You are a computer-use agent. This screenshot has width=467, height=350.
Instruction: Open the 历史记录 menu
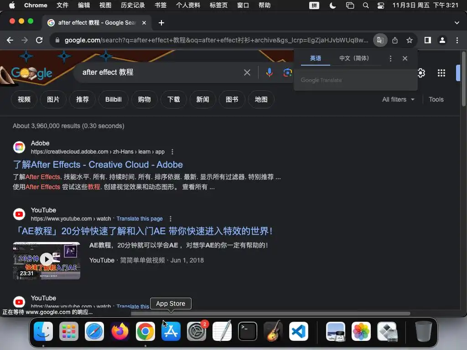point(133,5)
